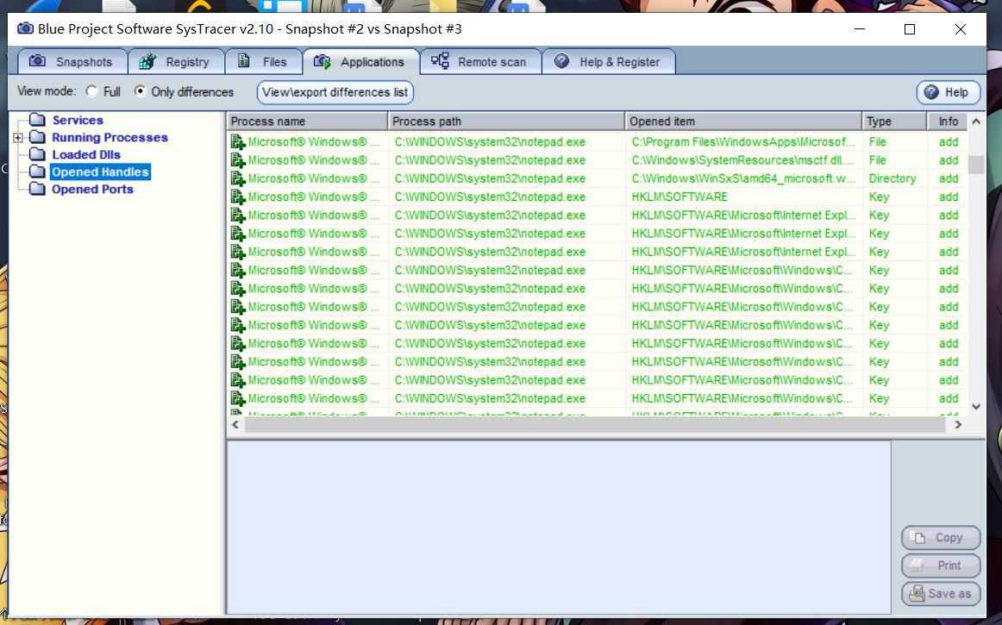1002x625 pixels.
Task: Select Opened Ports in the tree
Action: [x=92, y=189]
